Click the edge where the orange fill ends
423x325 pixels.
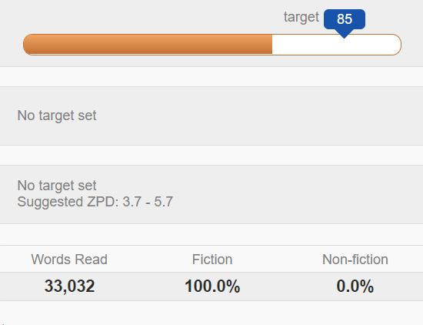[272, 45]
